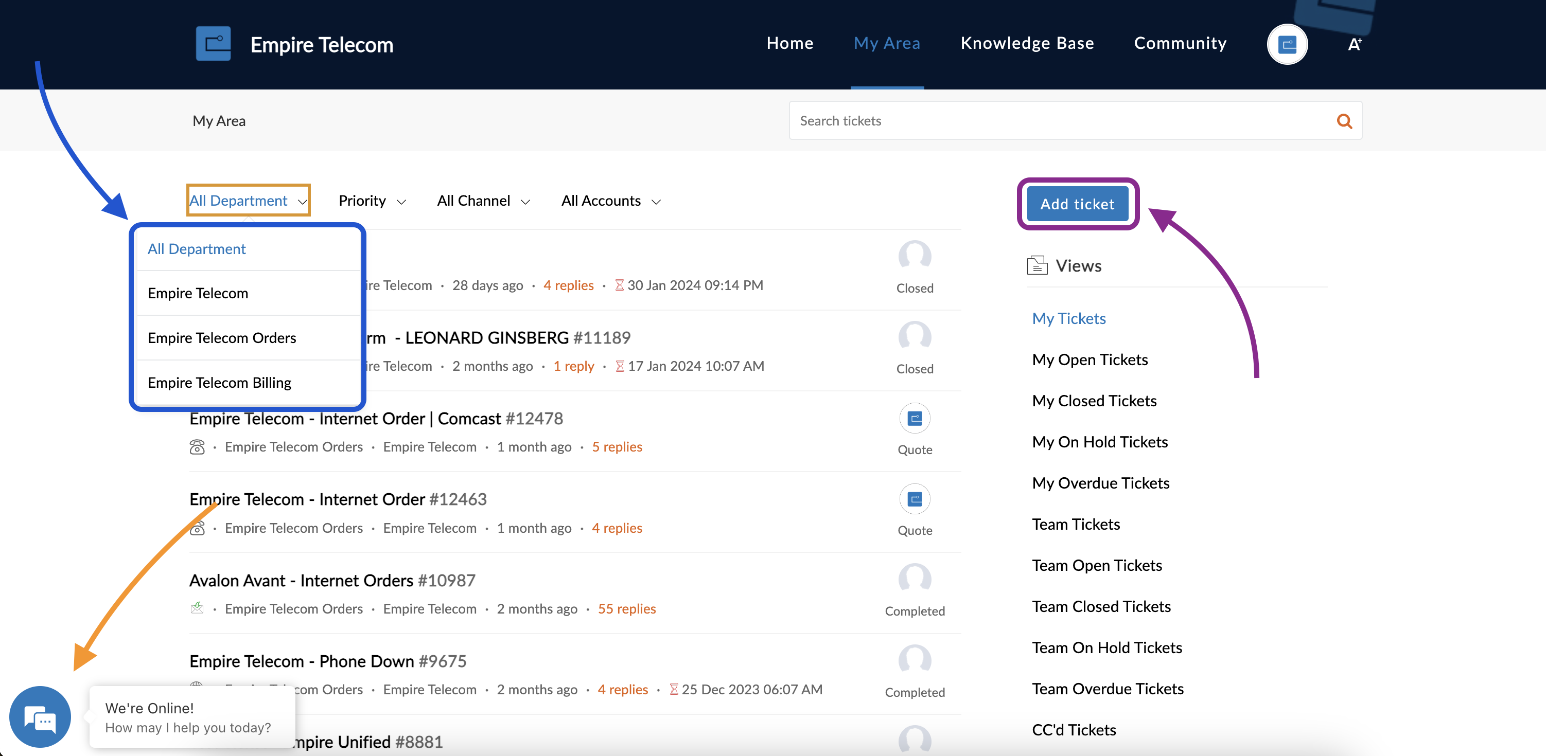Click the A+ font size icon

point(1355,44)
